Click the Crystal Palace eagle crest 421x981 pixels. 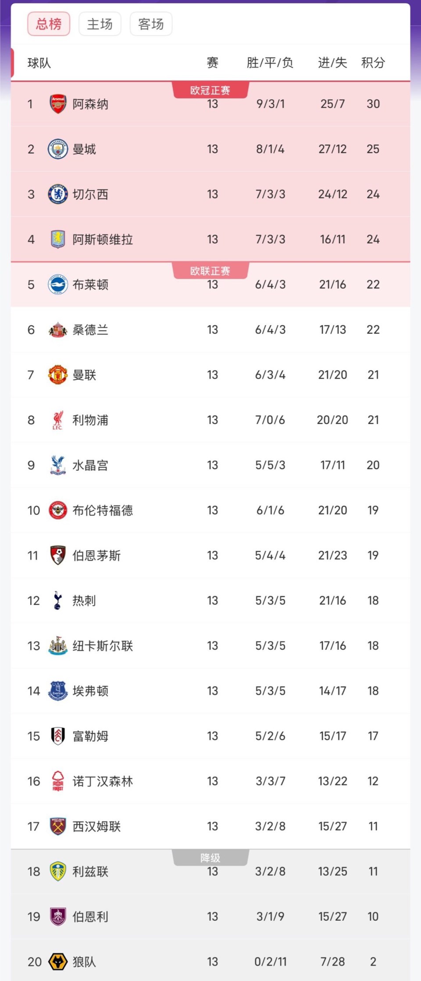click(x=58, y=465)
